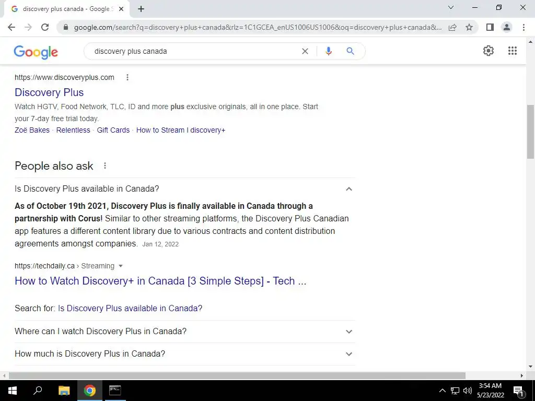Open Chrome side panel

(x=490, y=27)
